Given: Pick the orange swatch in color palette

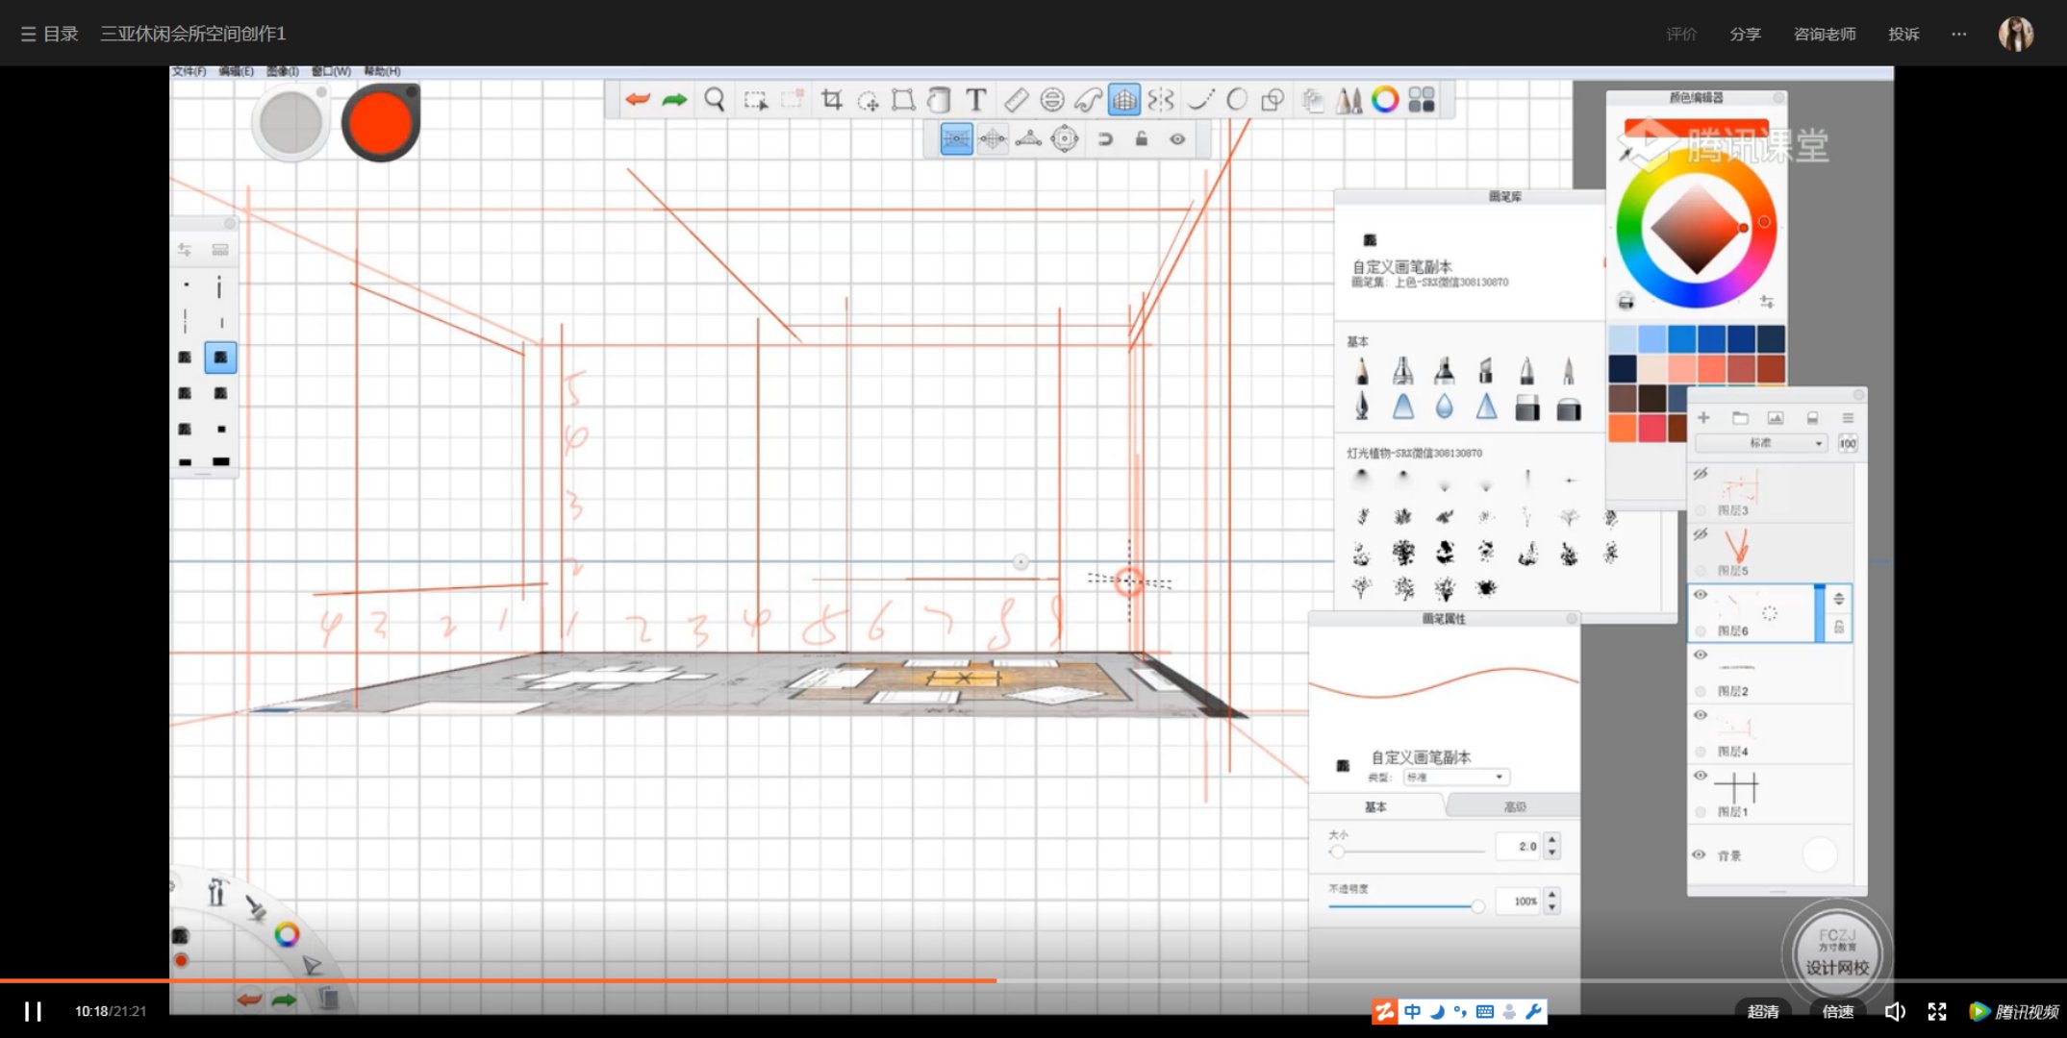Looking at the screenshot, I should (1623, 428).
